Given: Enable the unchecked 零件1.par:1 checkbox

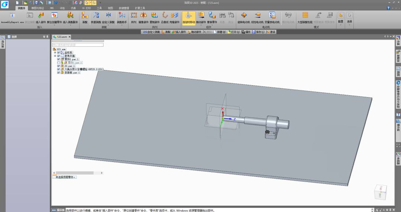Looking at the screenshot, I should click(x=59, y=63).
